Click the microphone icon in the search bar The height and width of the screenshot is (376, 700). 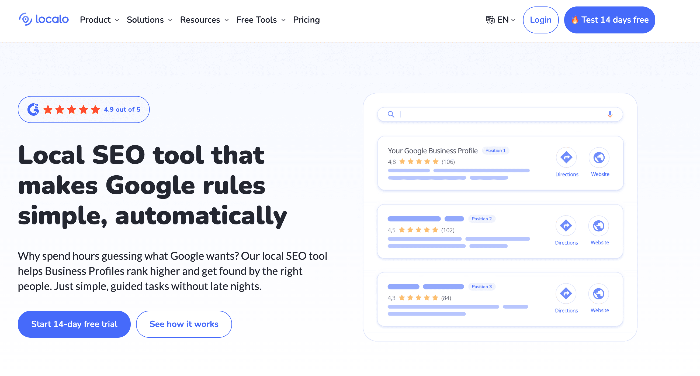coord(610,114)
